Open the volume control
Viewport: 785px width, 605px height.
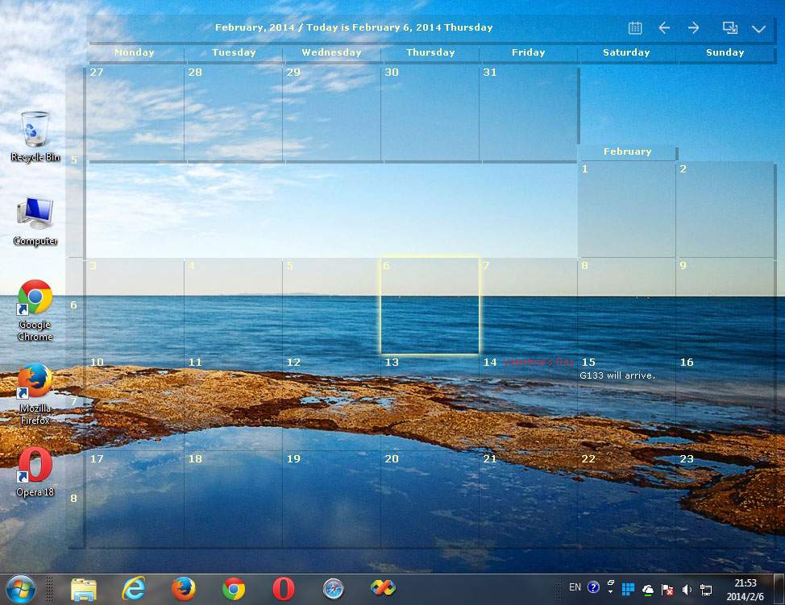[x=687, y=589]
